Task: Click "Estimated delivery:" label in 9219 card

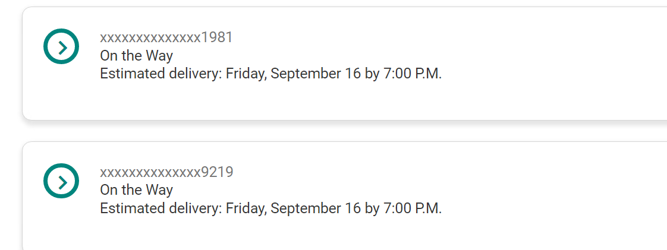Action: click(x=161, y=208)
